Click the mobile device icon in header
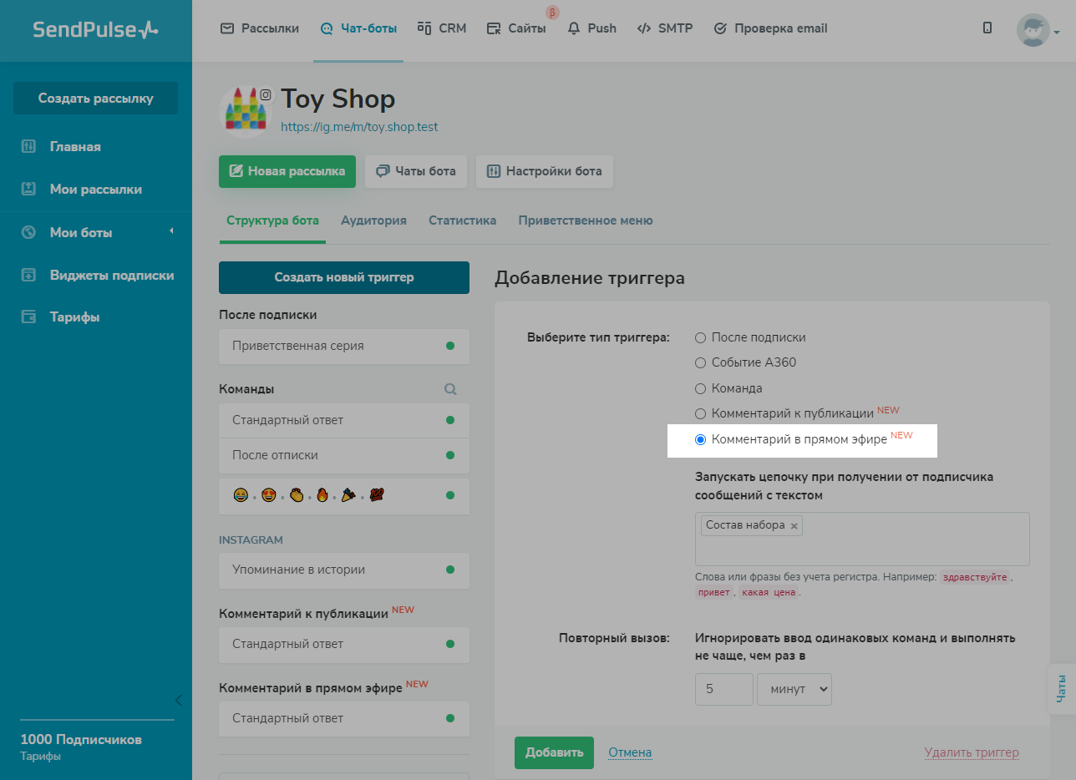Viewport: 1076px width, 780px height. pos(987,28)
